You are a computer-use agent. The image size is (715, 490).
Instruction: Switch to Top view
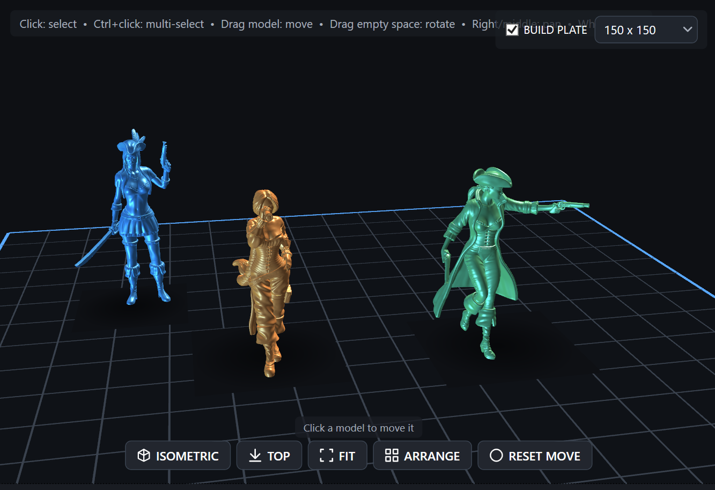click(x=269, y=456)
